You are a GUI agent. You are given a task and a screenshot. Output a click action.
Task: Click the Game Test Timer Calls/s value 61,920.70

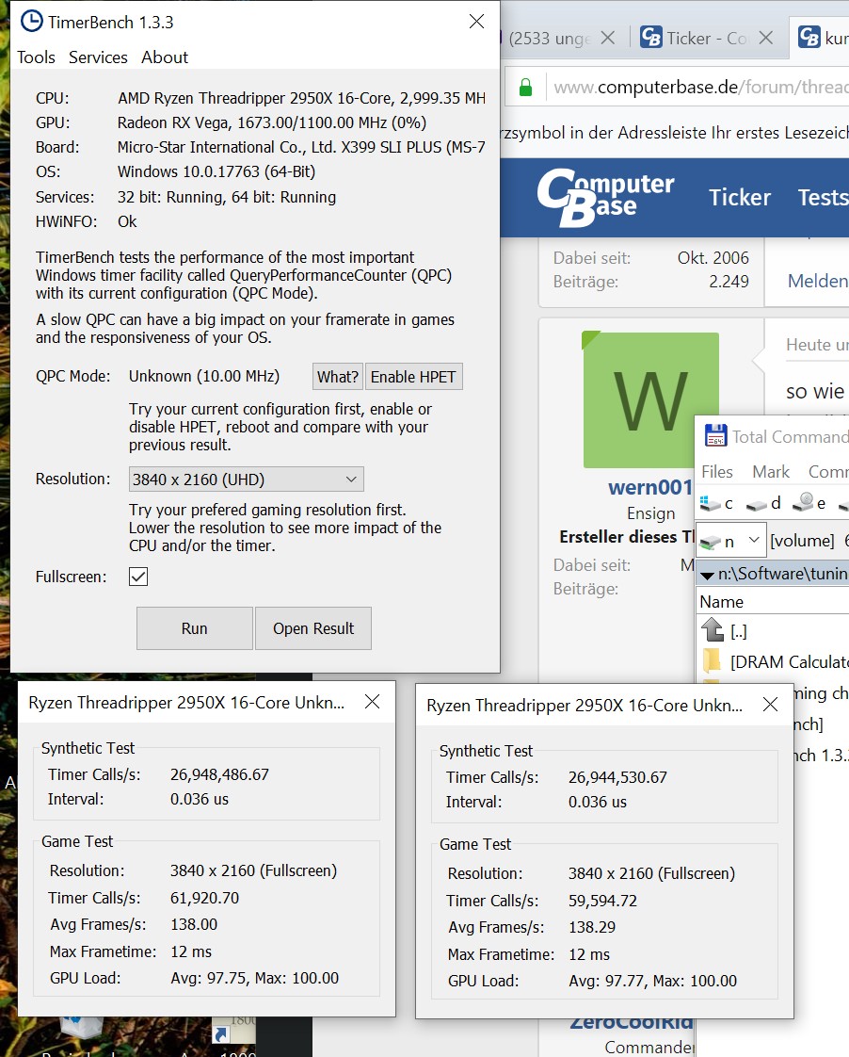[204, 898]
